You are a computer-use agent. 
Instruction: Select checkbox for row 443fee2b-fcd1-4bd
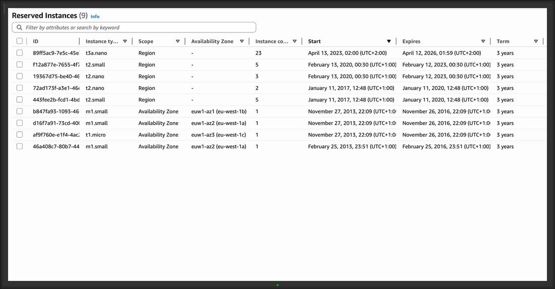pyautogui.click(x=20, y=99)
